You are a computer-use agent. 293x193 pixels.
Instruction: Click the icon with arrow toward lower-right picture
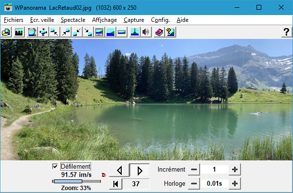pos(88,32)
